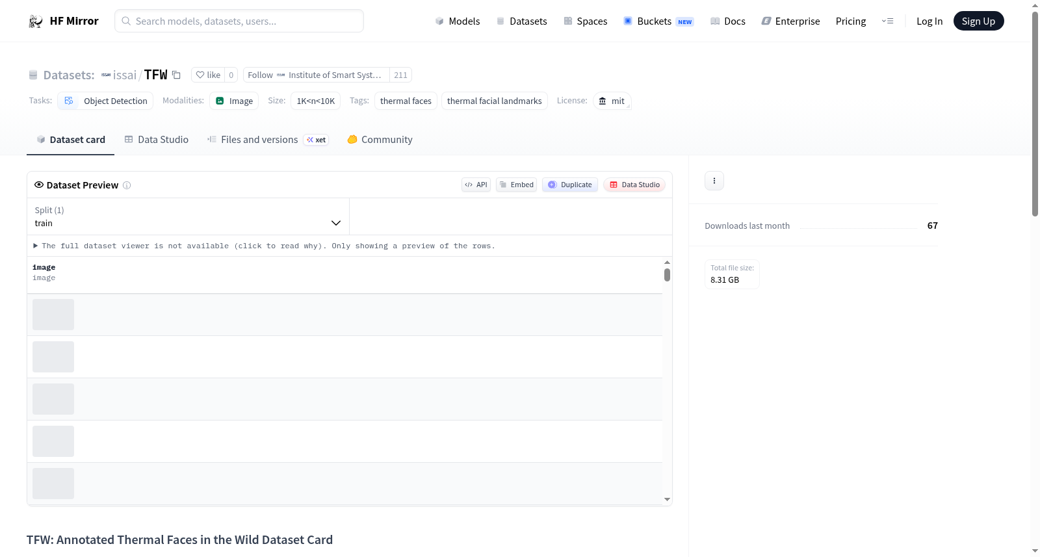The width and height of the screenshot is (1040, 557).
Task: Click the TFW dataset name link
Action: pos(156,75)
